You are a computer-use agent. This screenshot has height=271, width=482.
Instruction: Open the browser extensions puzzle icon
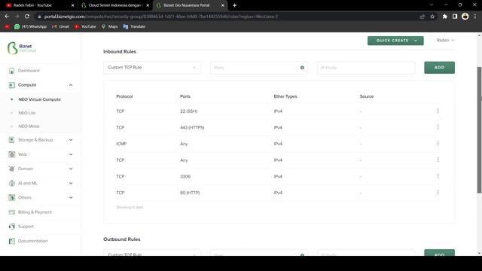pos(444,17)
